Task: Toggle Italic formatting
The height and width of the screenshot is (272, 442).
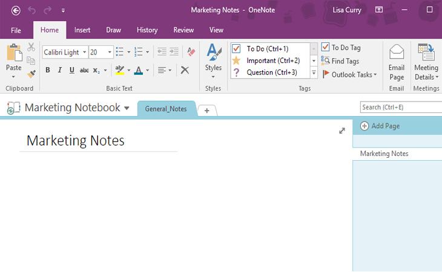Action: [x=60, y=70]
